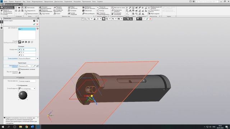Open dropdown arrow next to zoom magnifier
Viewport: 230px width, 129px height.
point(92,19)
